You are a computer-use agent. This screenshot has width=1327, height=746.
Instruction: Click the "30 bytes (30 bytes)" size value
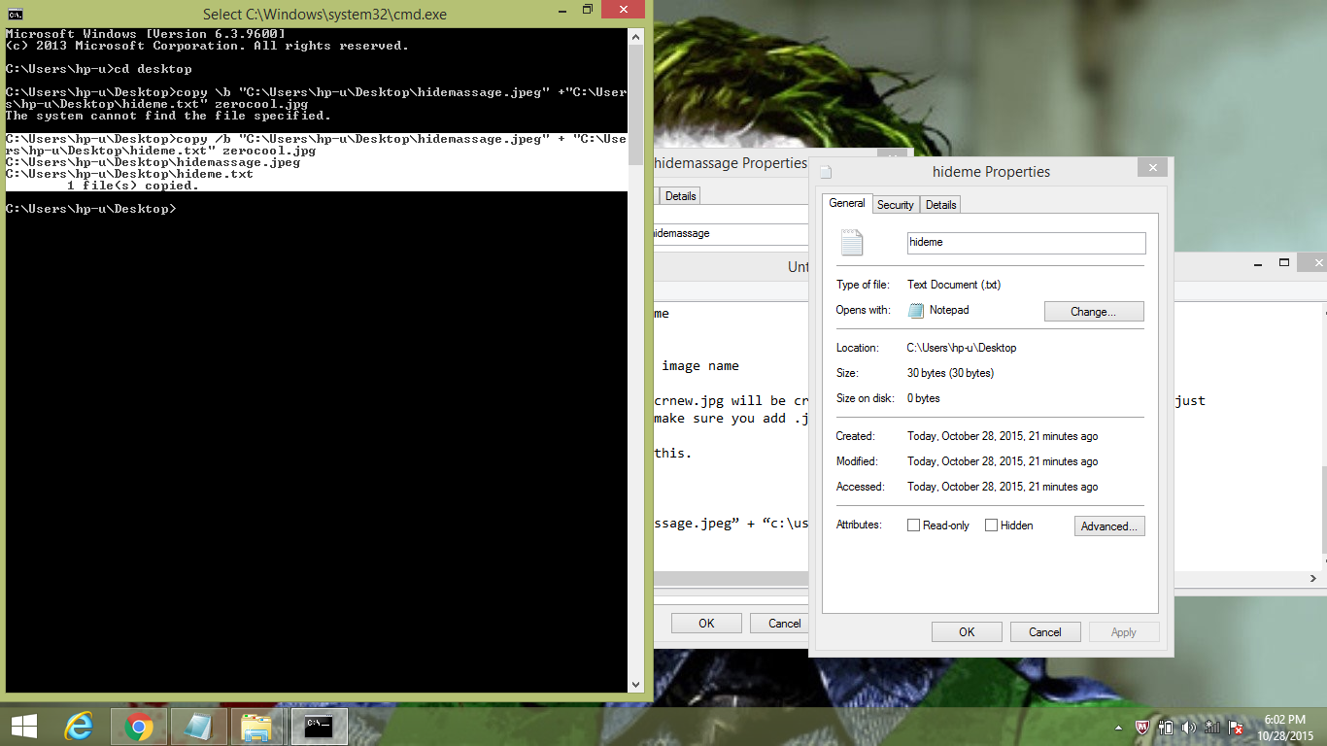click(x=950, y=373)
